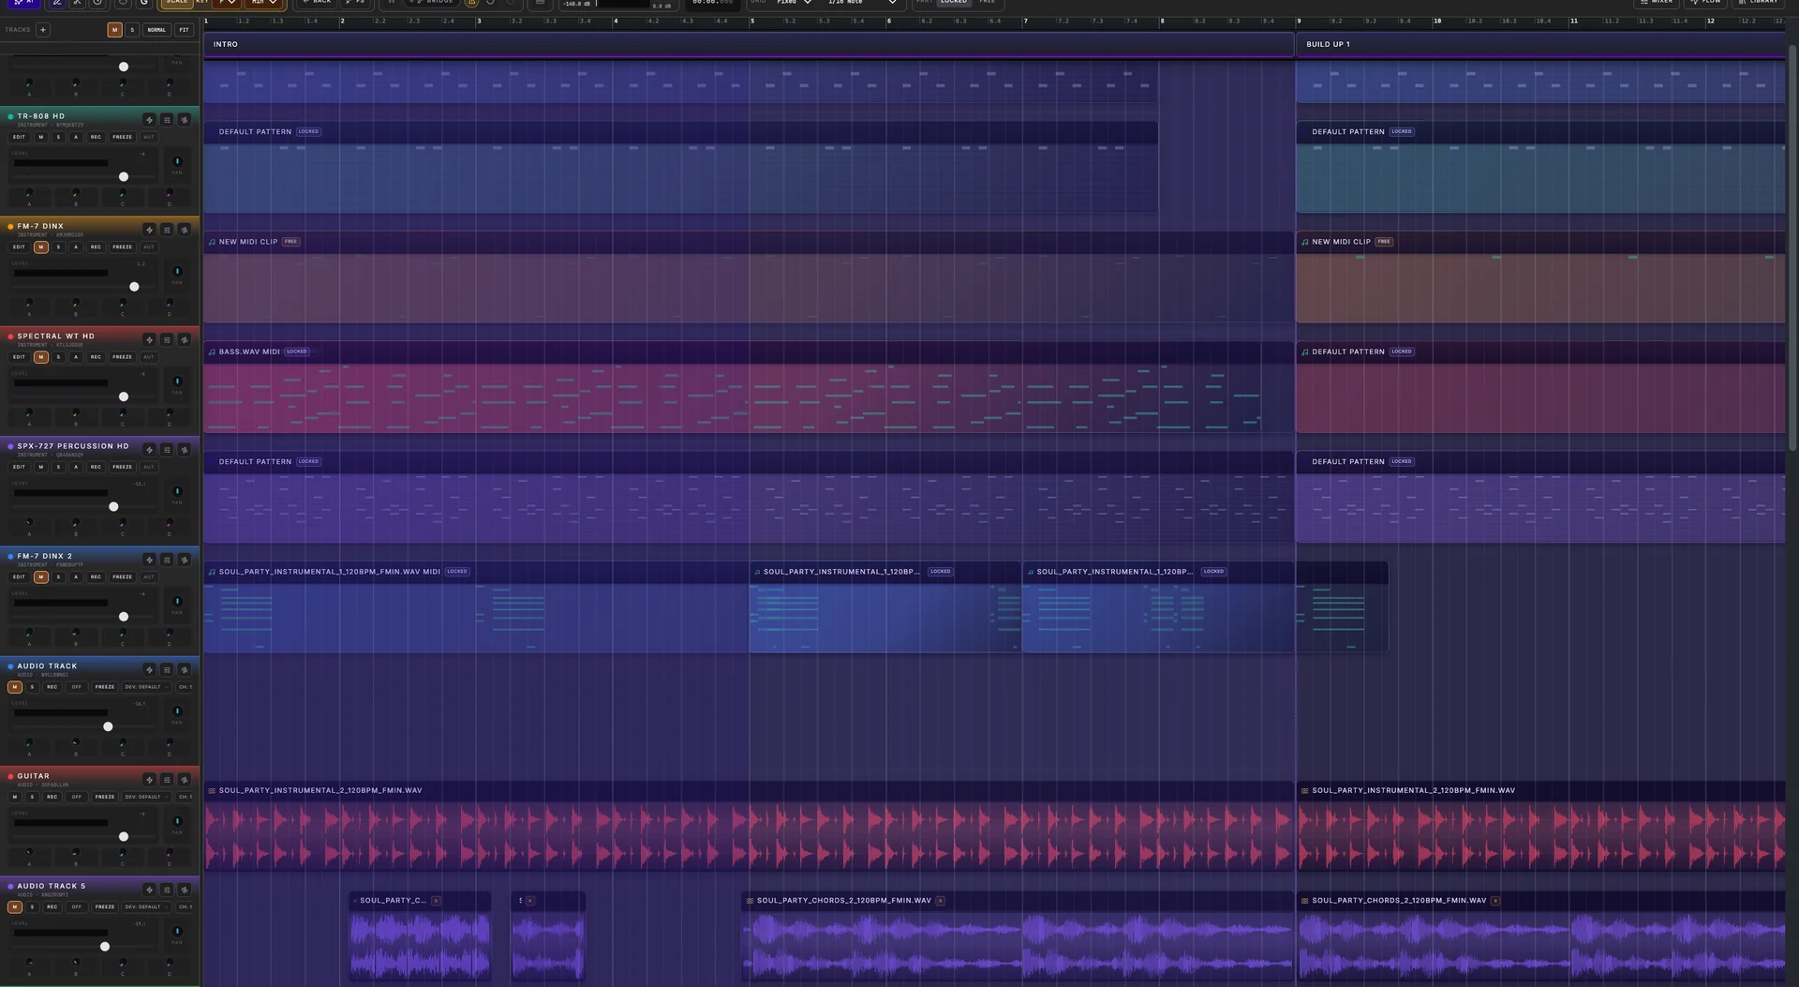This screenshot has width=1799, height=987.
Task: Click the warning triangle icon in top toolbar
Action: pyautogui.click(x=471, y=3)
